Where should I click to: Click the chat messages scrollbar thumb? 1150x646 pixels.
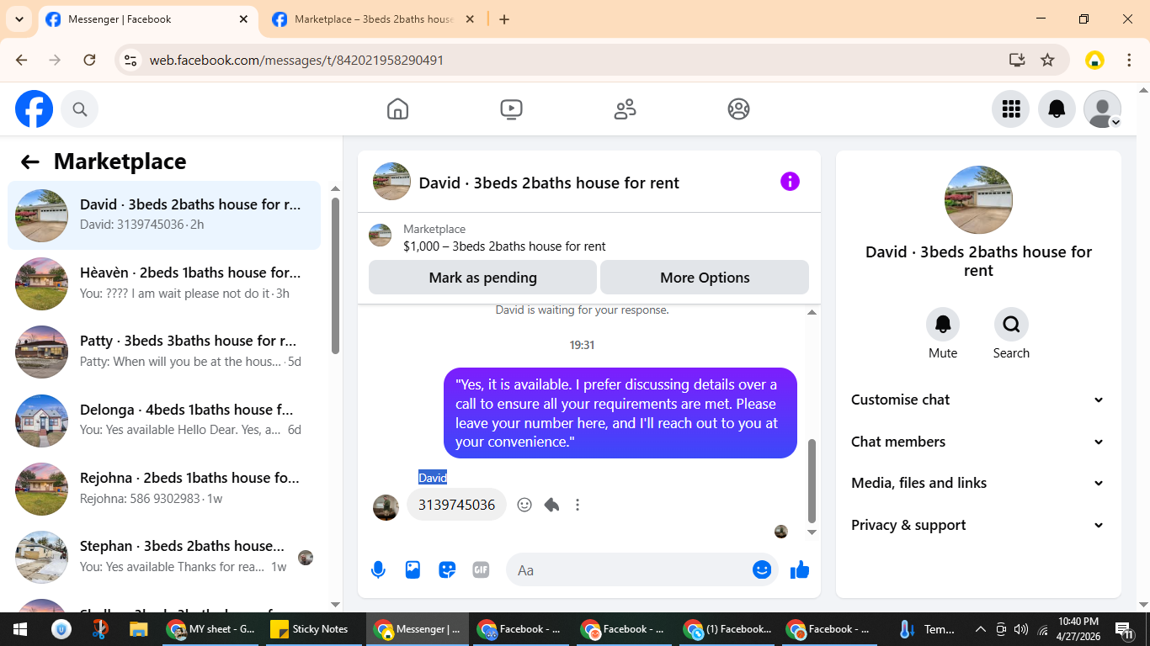click(812, 480)
